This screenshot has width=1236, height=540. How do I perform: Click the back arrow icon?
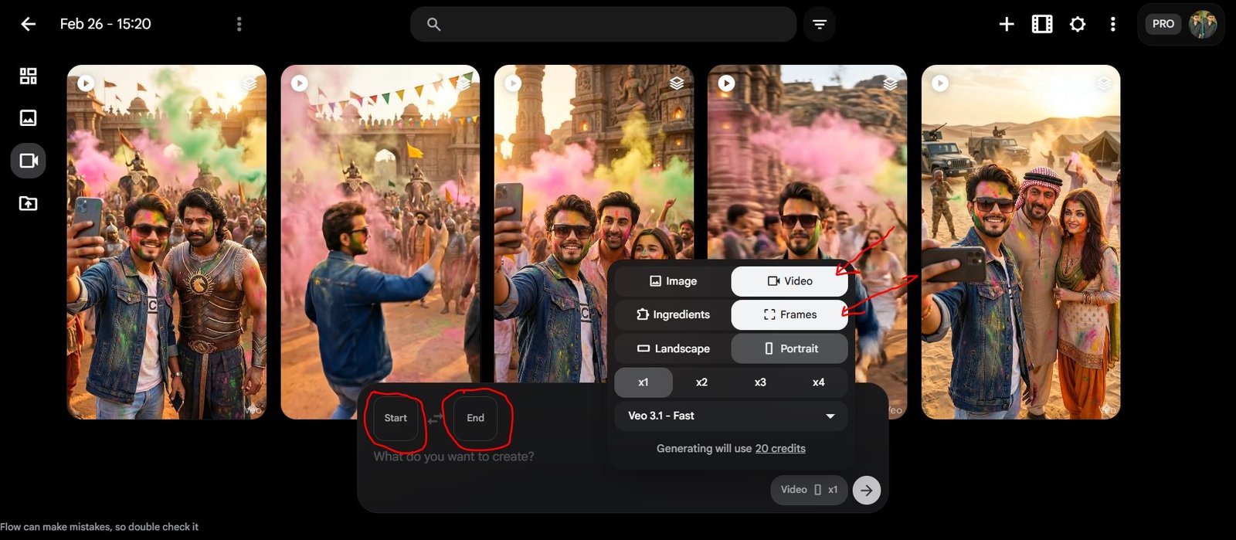point(29,24)
